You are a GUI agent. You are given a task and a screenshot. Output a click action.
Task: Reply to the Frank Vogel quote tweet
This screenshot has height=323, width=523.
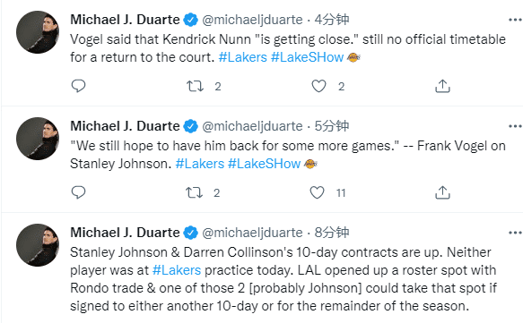click(78, 192)
